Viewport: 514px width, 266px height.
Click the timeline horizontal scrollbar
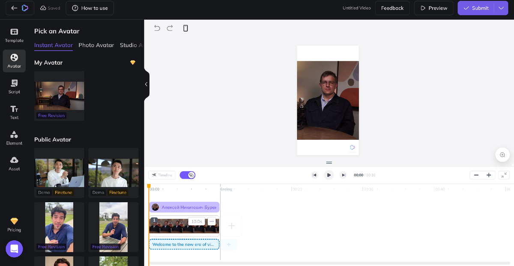329,263
